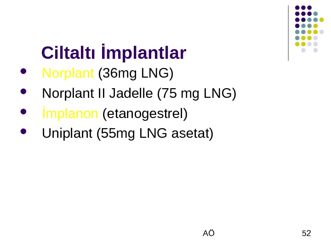Click the "Norplant II Jadelle (75 mg LNG)" line
Viewport: 331px width, 248px height.
[139, 94]
